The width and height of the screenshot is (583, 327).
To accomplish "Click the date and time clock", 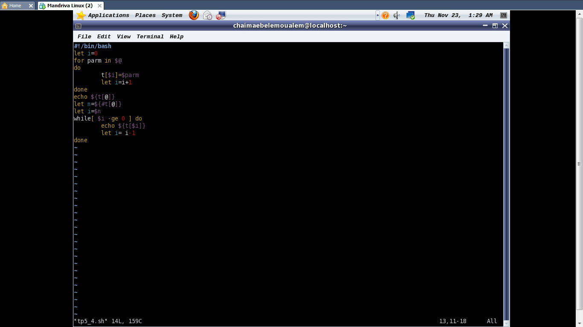I will coord(458,15).
